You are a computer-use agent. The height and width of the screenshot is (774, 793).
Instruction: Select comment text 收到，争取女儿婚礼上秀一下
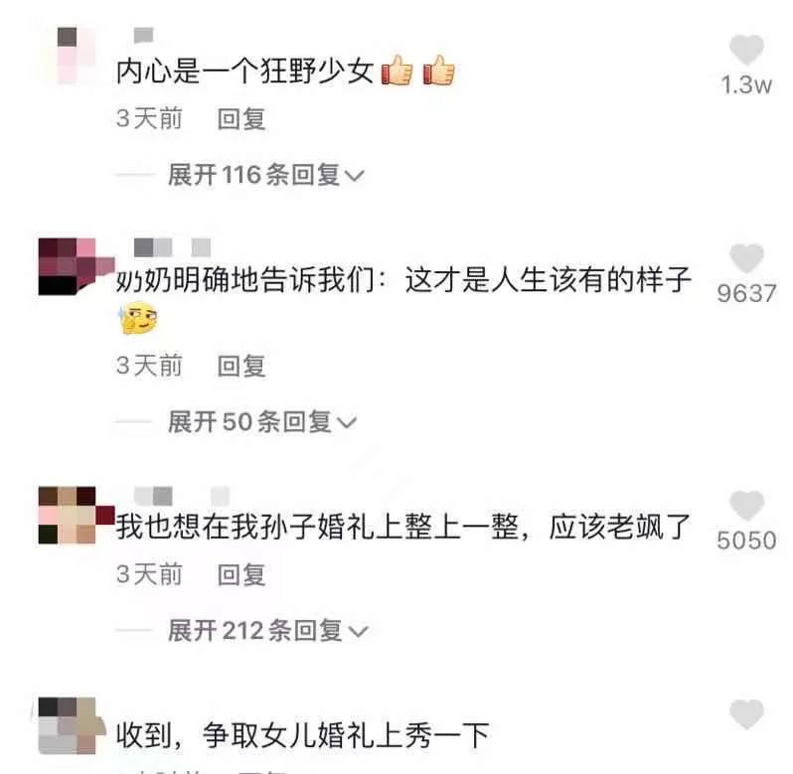click(x=302, y=735)
